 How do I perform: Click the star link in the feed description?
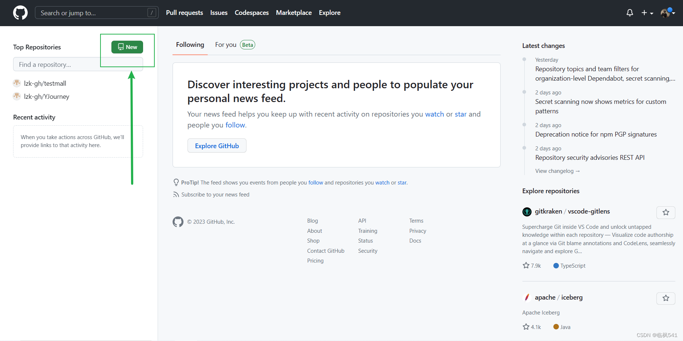[461, 114]
